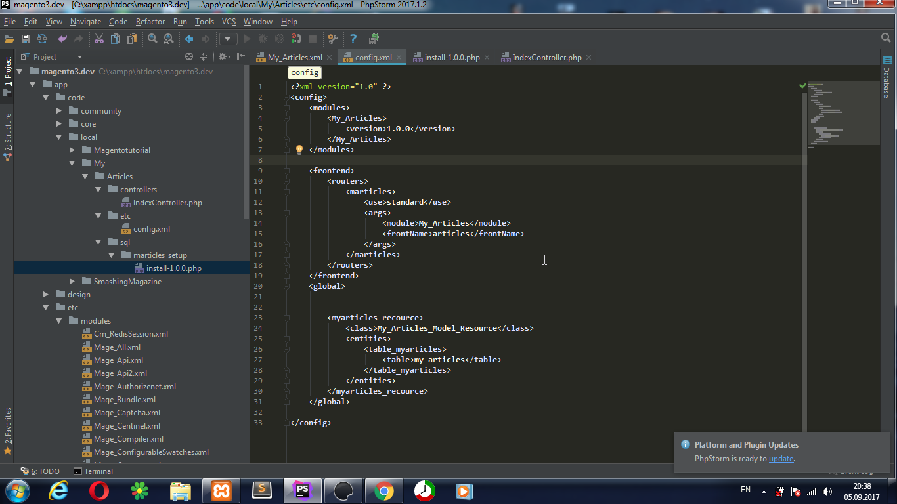Toggle the 7: Structure tool window

[7, 136]
